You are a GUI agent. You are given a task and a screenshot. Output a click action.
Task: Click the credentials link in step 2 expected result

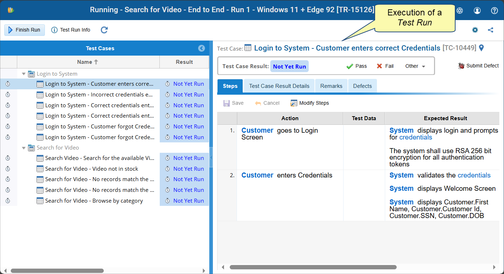pyautogui.click(x=474, y=175)
